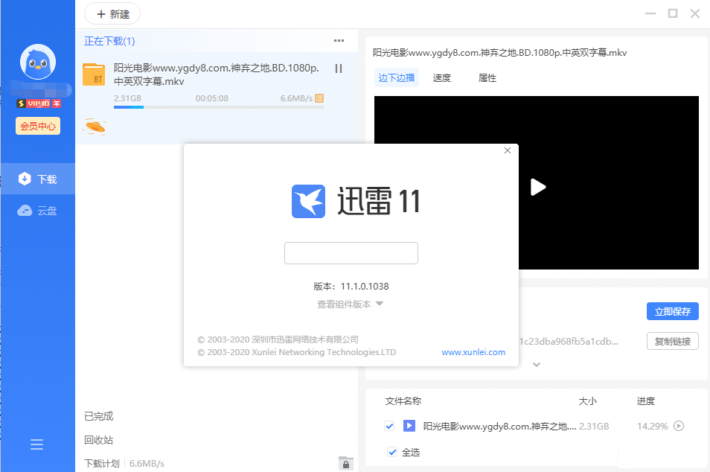This screenshot has height=472, width=710.
Task: Open the hamburger main menu icon
Action: 36,444
